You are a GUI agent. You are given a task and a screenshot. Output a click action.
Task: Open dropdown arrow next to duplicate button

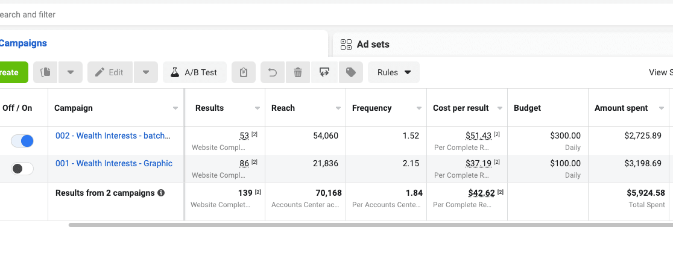[71, 72]
